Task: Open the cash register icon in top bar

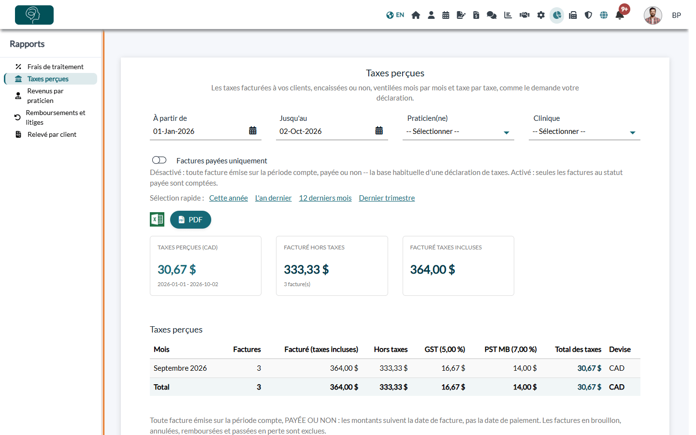Action: pos(573,15)
